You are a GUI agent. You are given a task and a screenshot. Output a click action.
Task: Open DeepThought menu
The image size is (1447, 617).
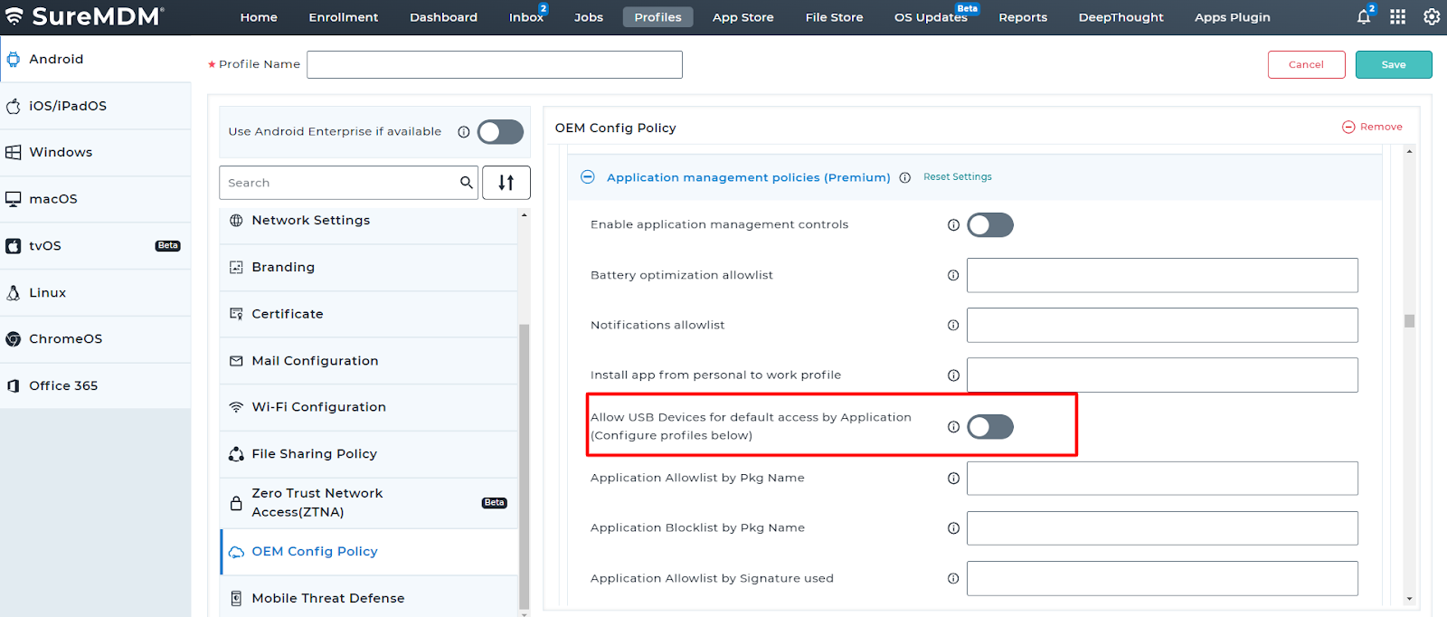[x=1121, y=17]
